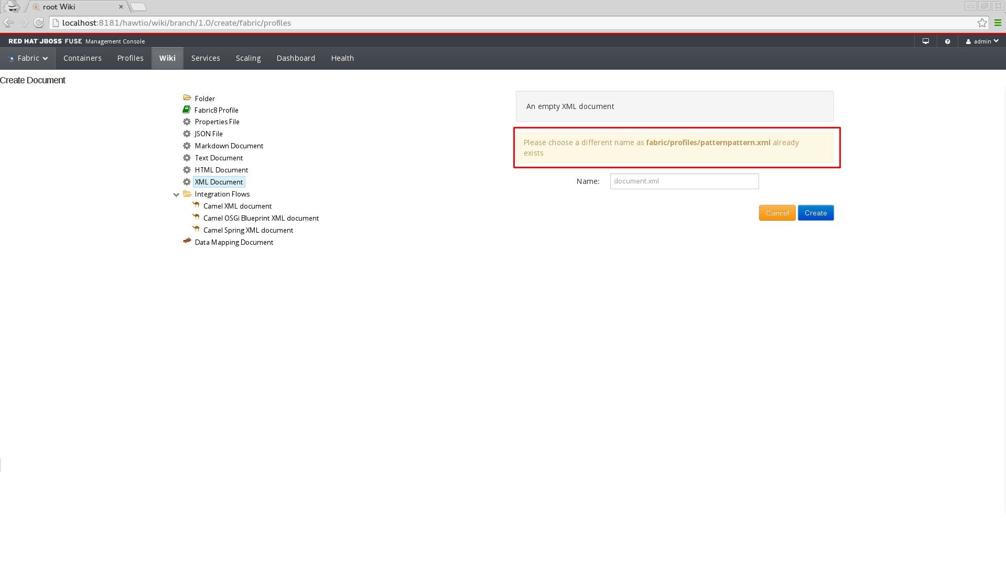This screenshot has height=566, width=1006.
Task: Click the 'already exists' warning message
Action: (675, 148)
